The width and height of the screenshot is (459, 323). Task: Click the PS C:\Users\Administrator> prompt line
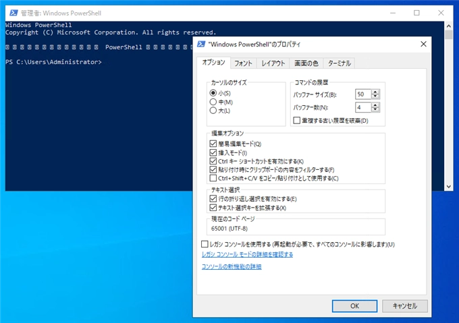point(53,62)
